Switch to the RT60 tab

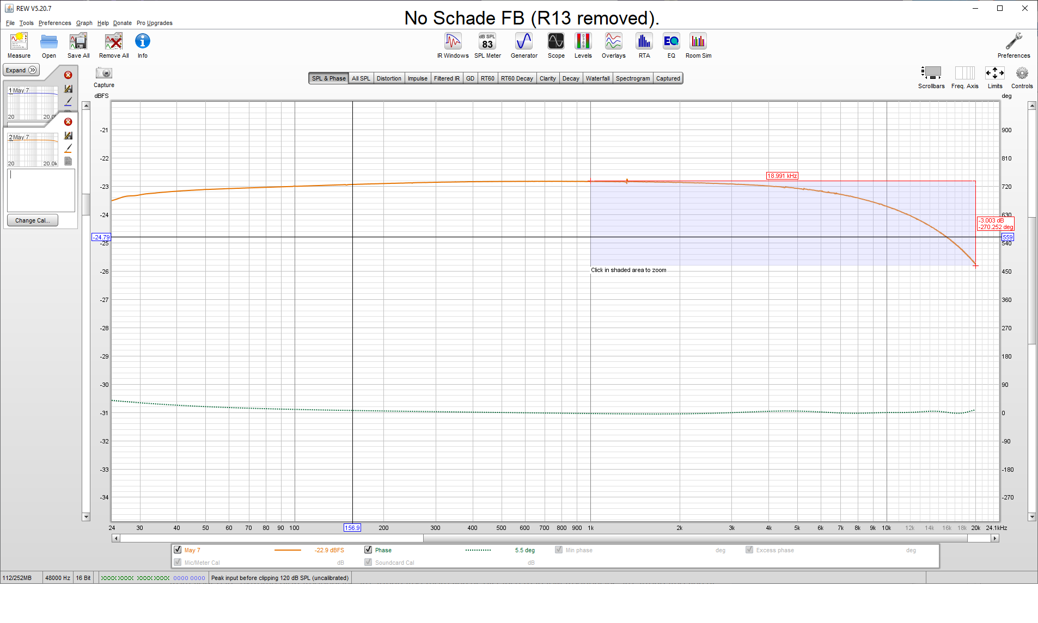487,78
